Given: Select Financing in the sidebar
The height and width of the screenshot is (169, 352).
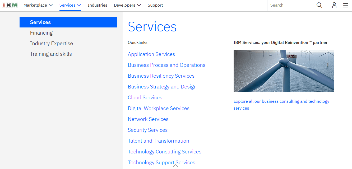Looking at the screenshot, I should pyautogui.click(x=41, y=33).
